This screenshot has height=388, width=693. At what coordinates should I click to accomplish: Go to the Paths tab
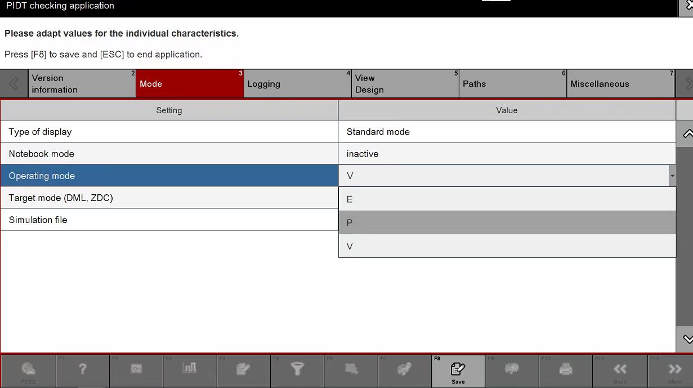click(512, 84)
